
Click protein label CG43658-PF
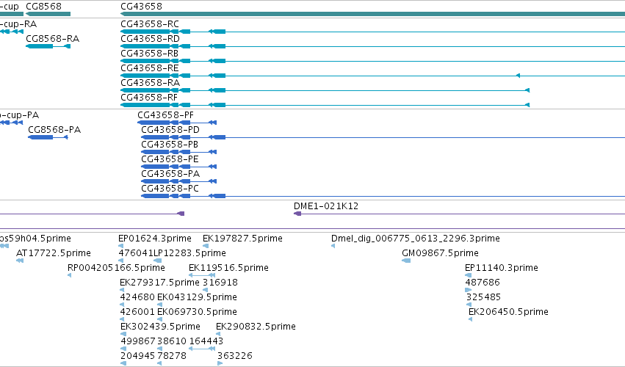(x=165, y=115)
